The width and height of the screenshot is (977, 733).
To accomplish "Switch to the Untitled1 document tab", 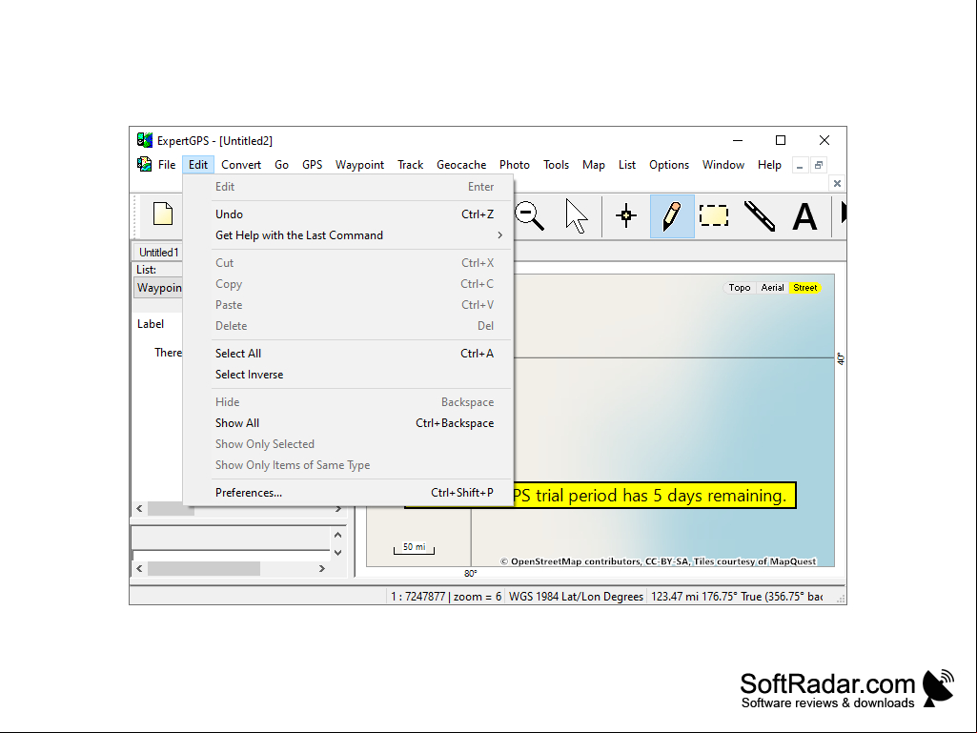I will click(x=158, y=252).
